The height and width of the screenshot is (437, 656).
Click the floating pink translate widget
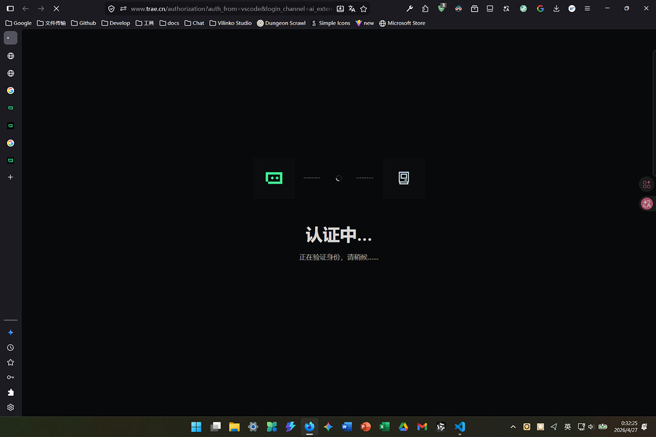click(x=646, y=204)
